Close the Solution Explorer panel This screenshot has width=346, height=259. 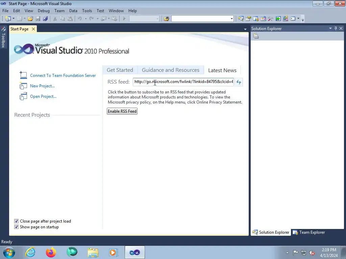point(341,28)
